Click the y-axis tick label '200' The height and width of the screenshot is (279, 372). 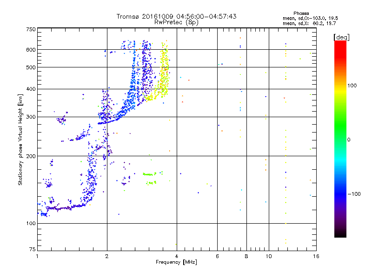point(31,156)
